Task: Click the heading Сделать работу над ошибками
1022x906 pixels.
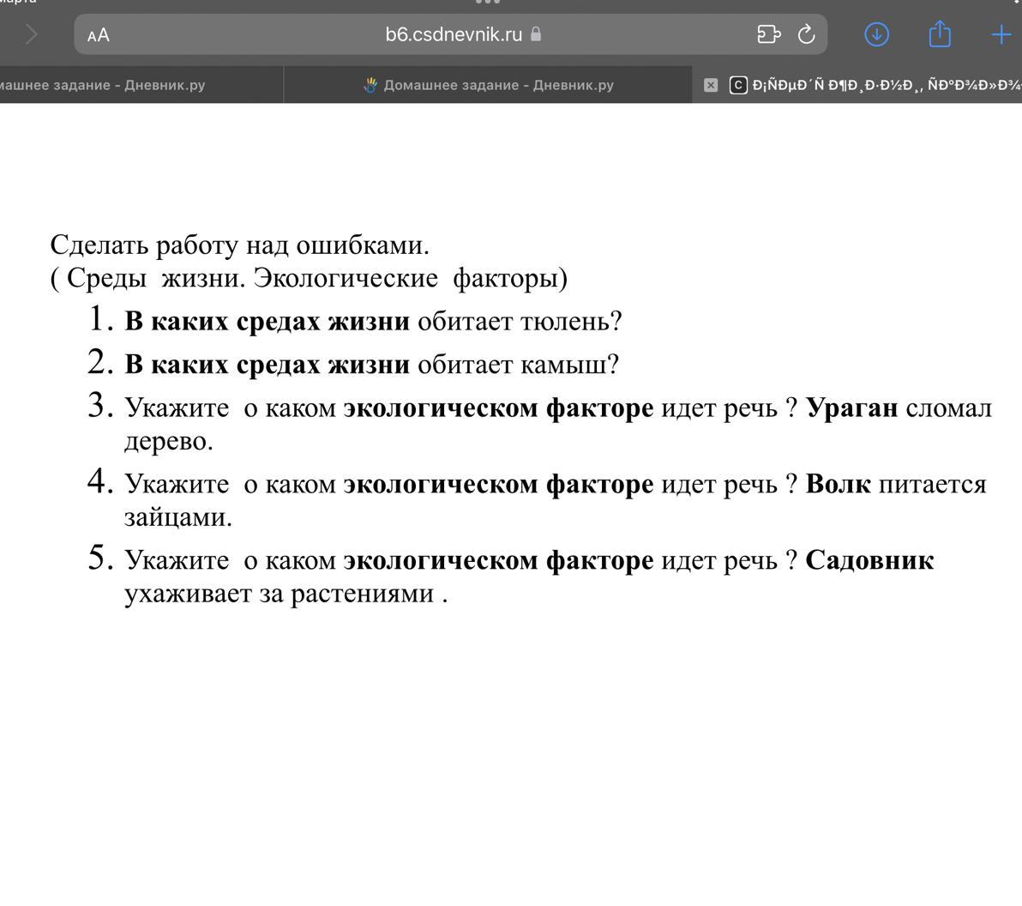Action: tap(239, 245)
